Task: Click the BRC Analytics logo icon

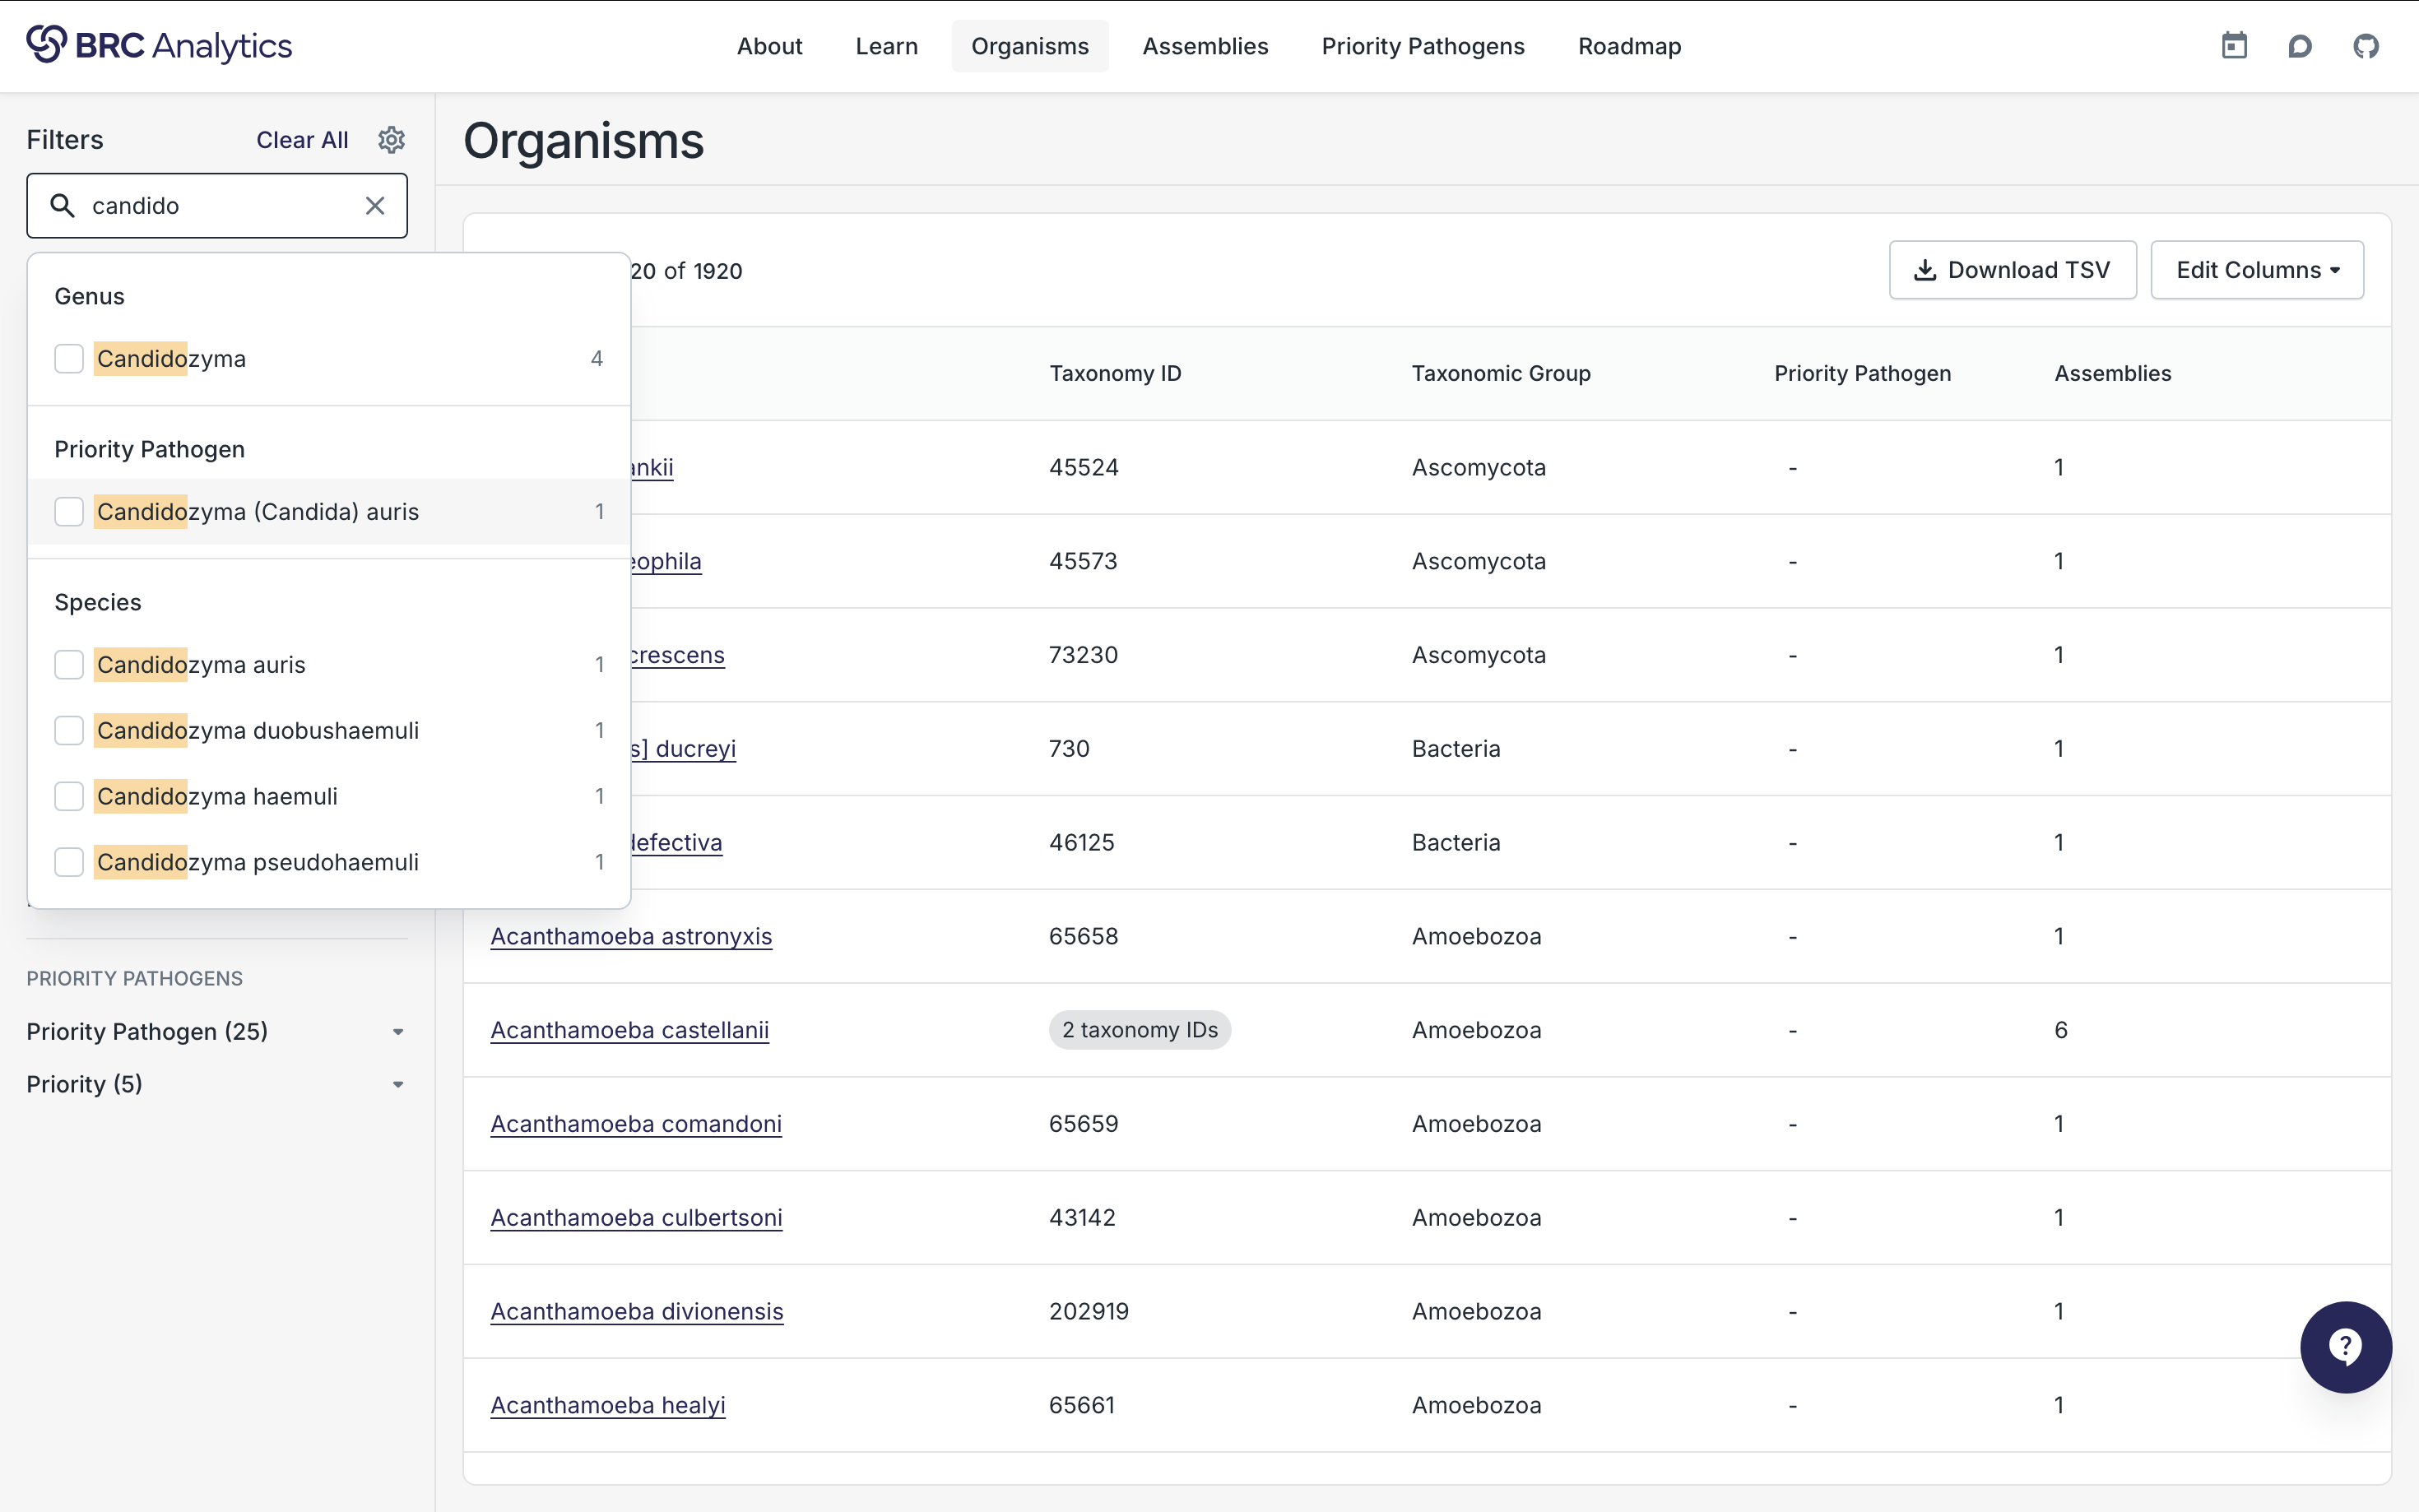Action: 46,45
